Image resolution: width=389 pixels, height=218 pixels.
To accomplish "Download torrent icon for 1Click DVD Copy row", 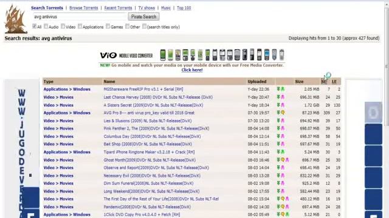I will [278, 214].
